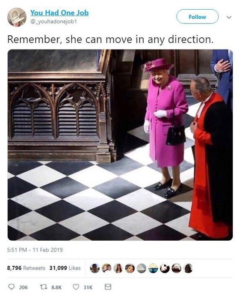Screen dimensions: 240x294
Task: Click the last liker avatar in the row
Action: point(188,268)
